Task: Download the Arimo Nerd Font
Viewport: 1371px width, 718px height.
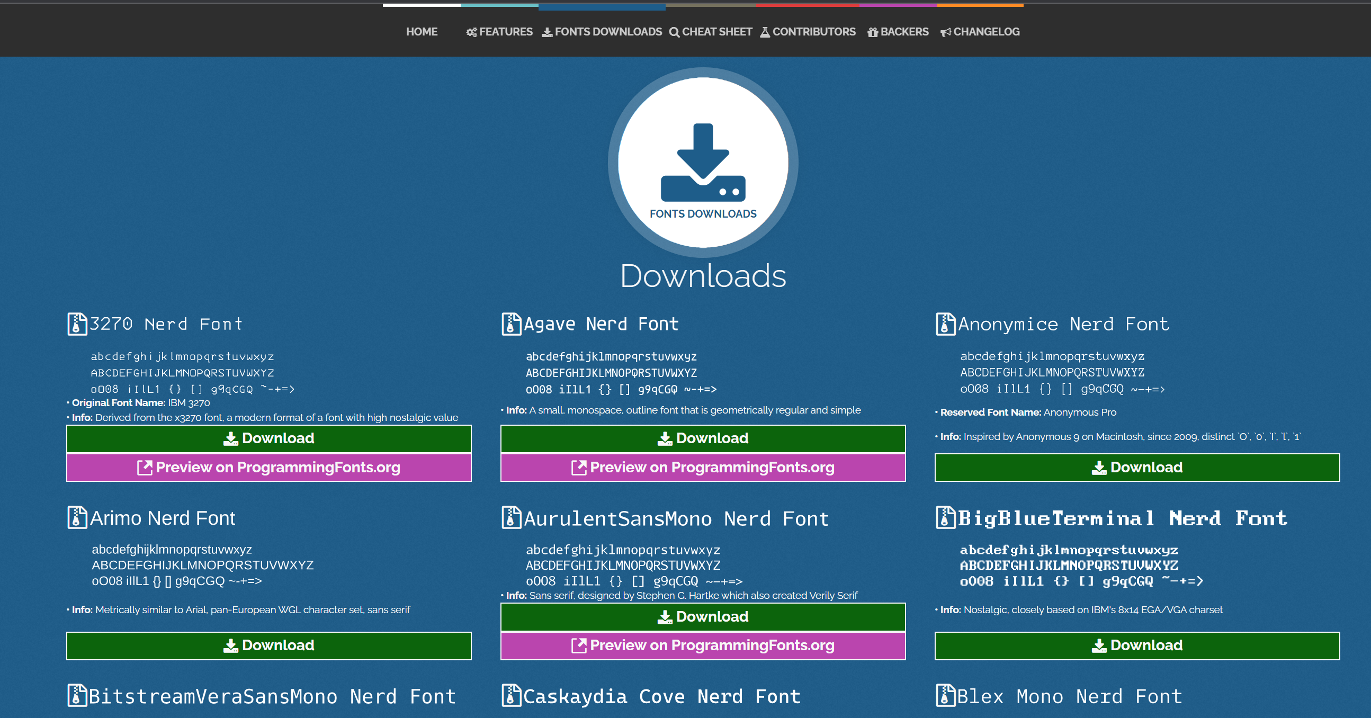Action: tap(269, 645)
